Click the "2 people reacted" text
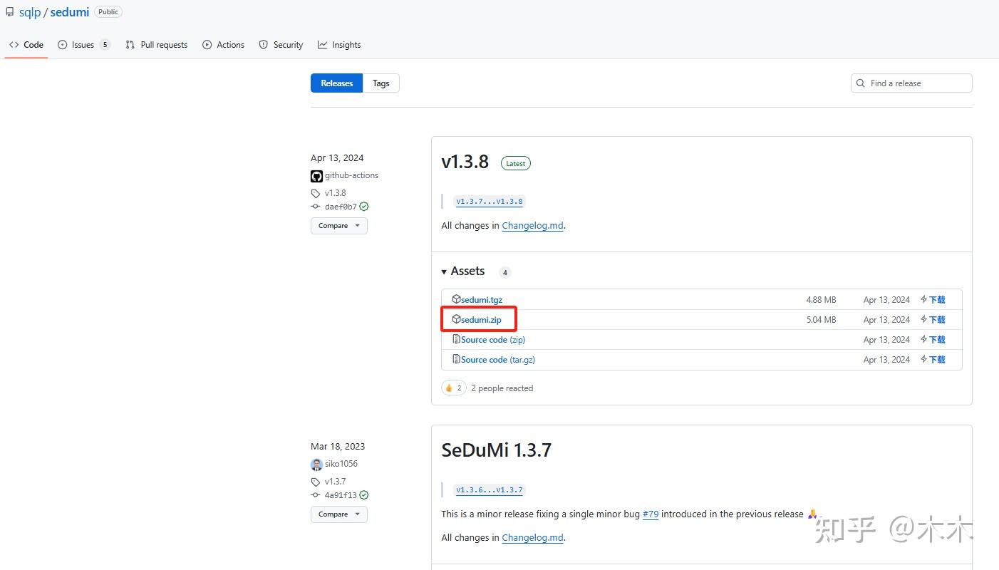The height and width of the screenshot is (570, 999). pyautogui.click(x=502, y=388)
